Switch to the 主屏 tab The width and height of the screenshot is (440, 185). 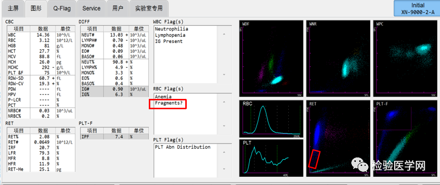(x=13, y=9)
